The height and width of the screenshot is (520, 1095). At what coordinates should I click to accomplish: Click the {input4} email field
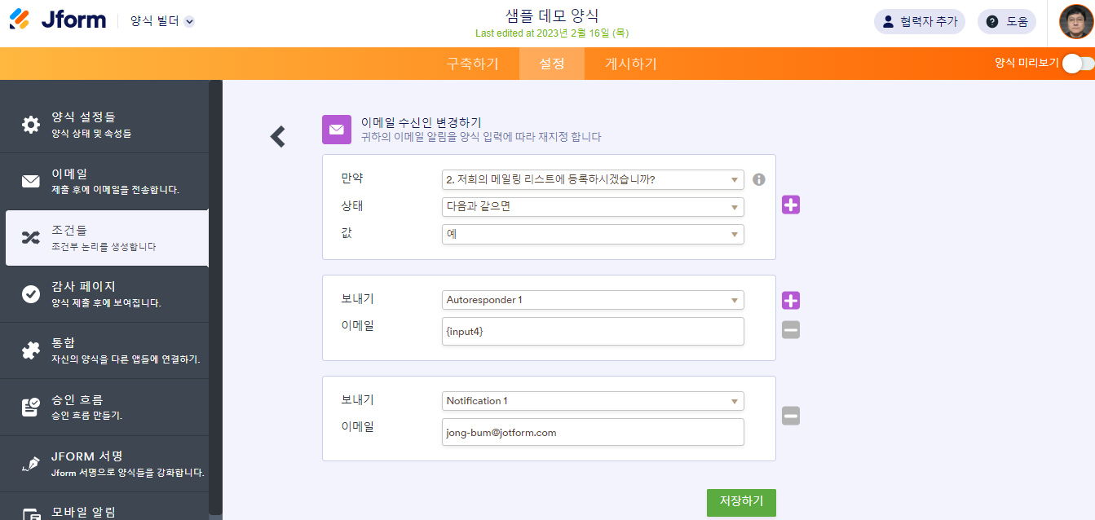click(x=593, y=331)
